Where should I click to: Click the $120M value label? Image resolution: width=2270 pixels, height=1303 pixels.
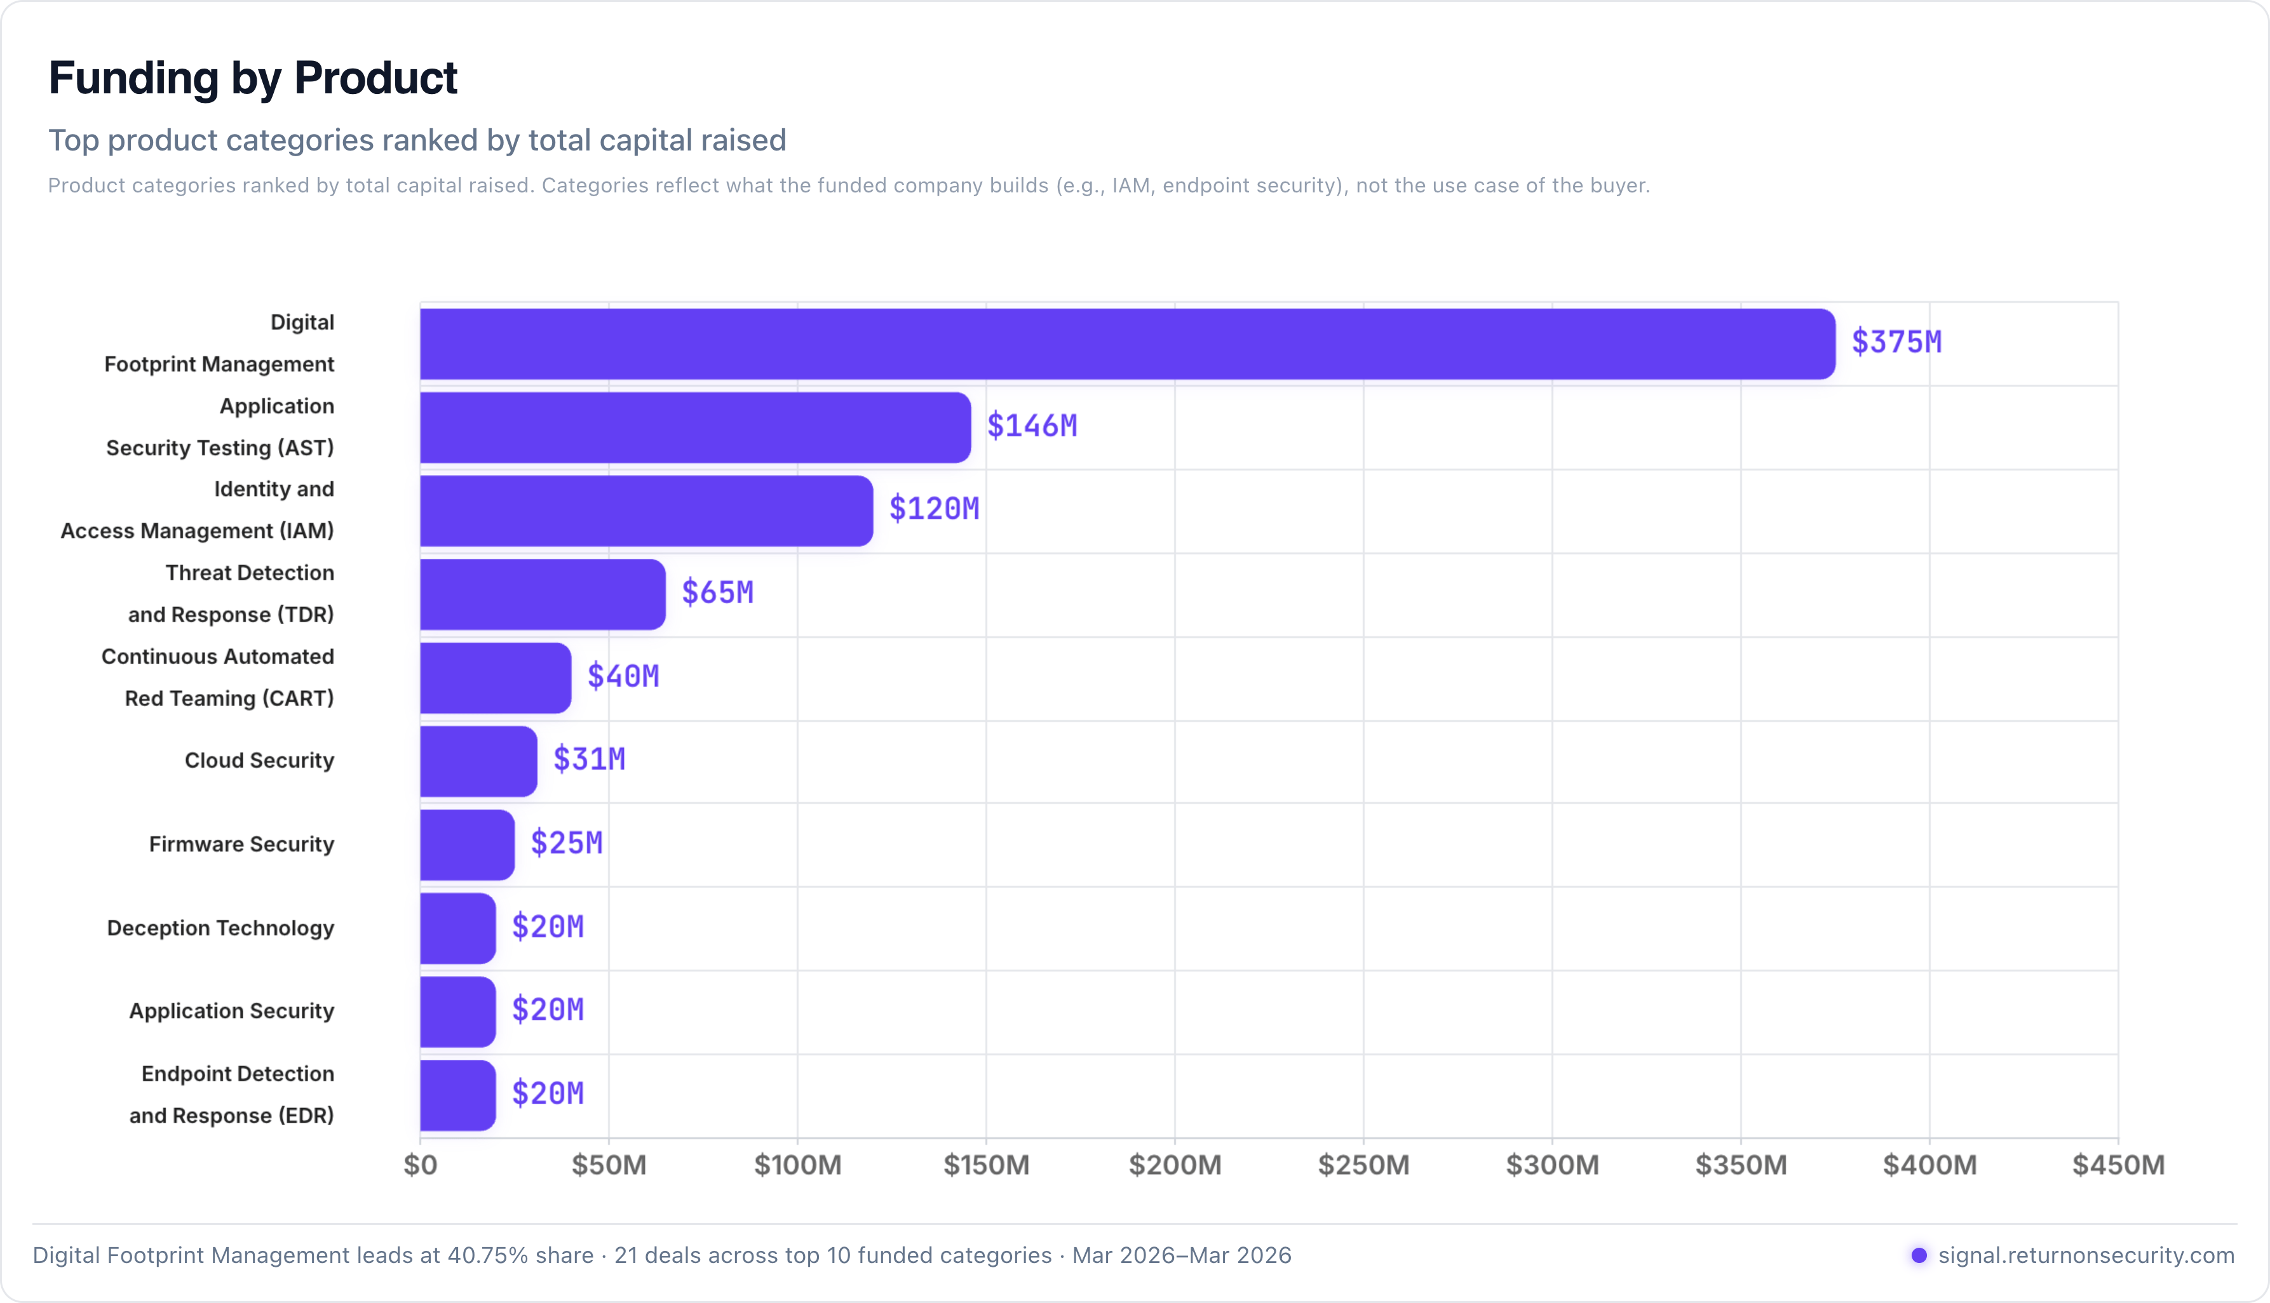pyautogui.click(x=933, y=509)
